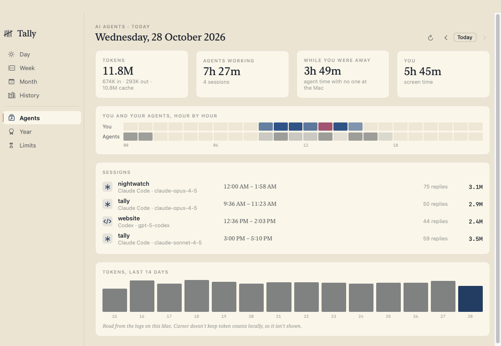Viewport: 501px width, 346px height.
Task: Click the "3:00 PM – 5:10 PM" time range
Action: pyautogui.click(x=248, y=239)
